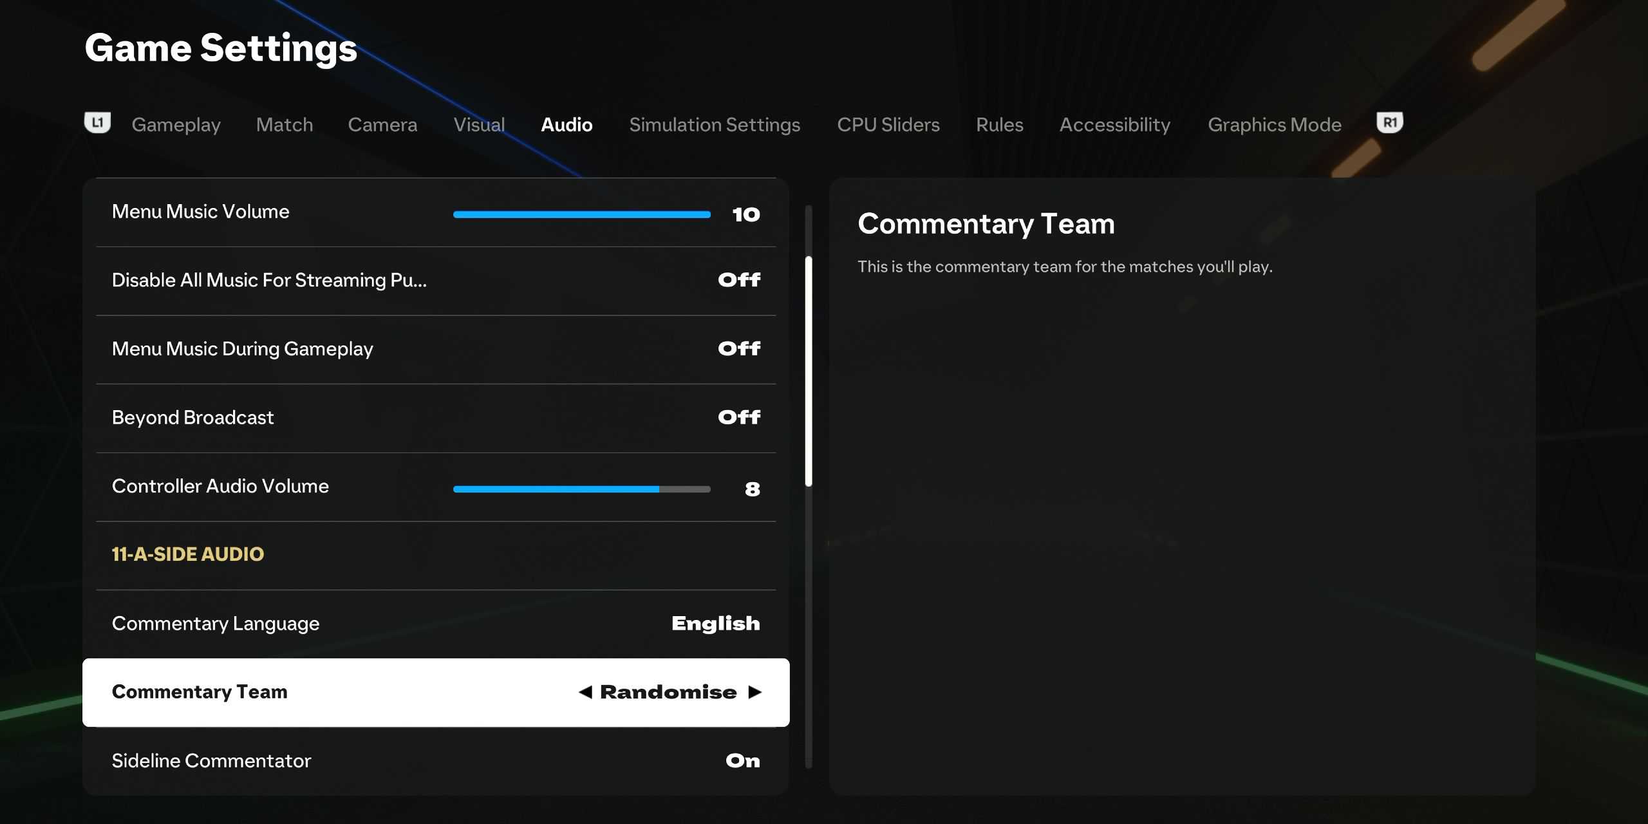Click the 11-A-SIDE AUDIO section header
The height and width of the screenshot is (824, 1648).
point(188,554)
